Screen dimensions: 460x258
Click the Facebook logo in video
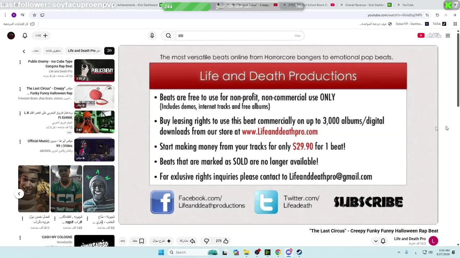pos(162,202)
